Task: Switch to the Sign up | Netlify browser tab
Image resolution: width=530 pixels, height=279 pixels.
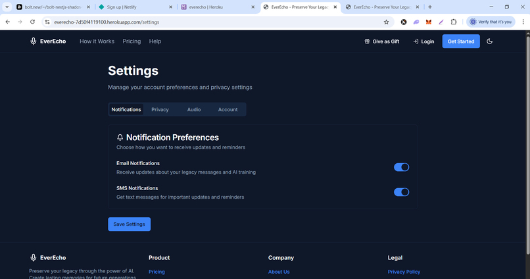Action: (x=135, y=7)
